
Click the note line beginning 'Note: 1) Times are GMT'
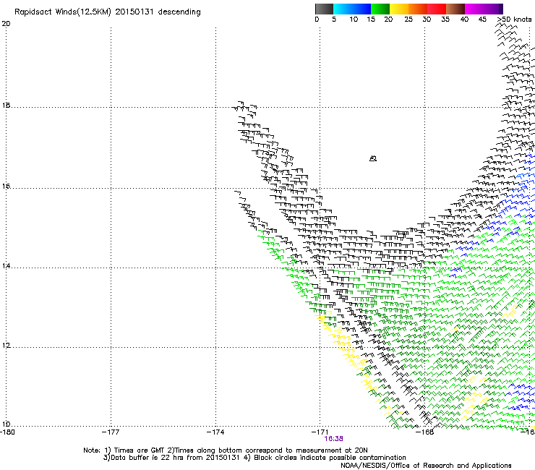[x=225, y=450]
